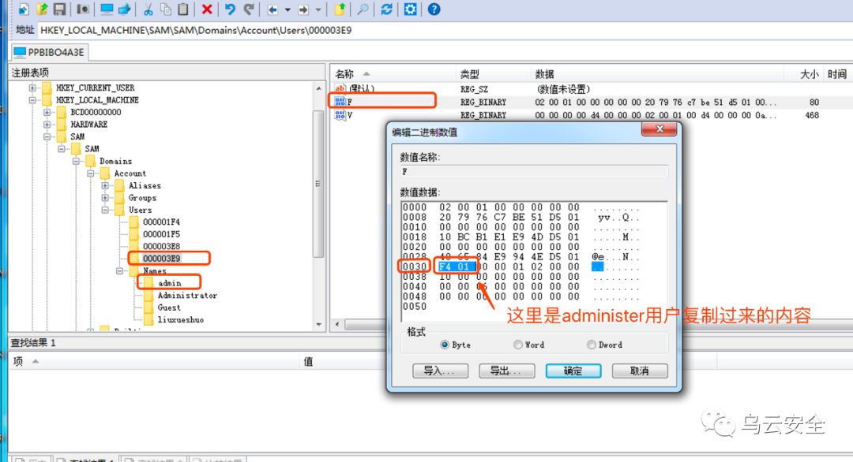Expand the Groups tree node
The height and width of the screenshot is (462, 853).
point(105,198)
